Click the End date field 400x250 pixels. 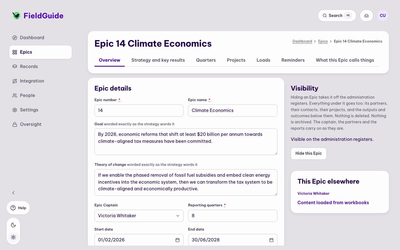[233, 240]
